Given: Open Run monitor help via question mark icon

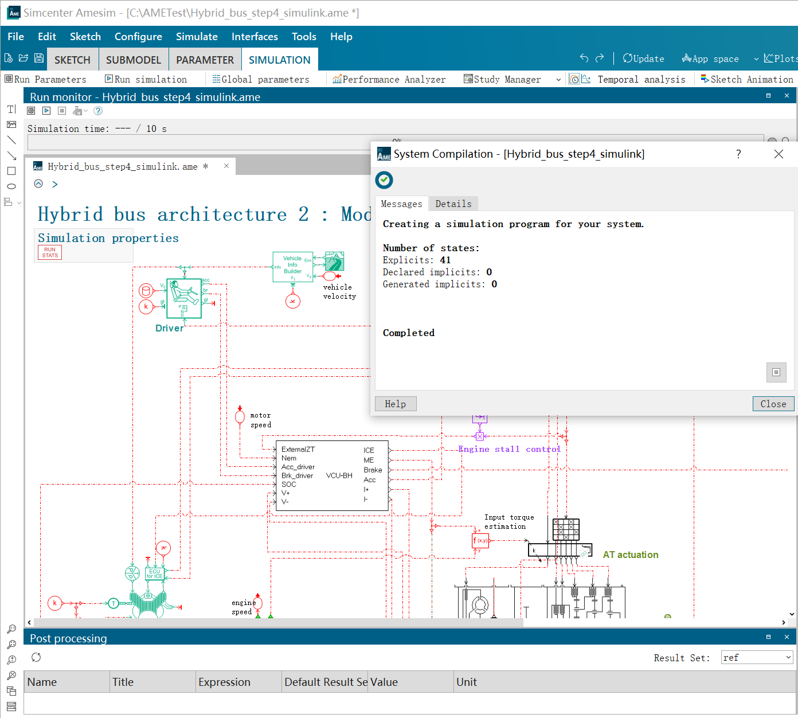Looking at the screenshot, I should coord(97,111).
